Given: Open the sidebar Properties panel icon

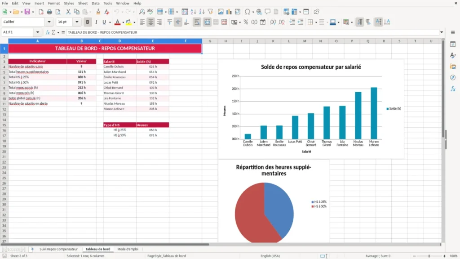Looking at the screenshot, I should click(x=453, y=44).
